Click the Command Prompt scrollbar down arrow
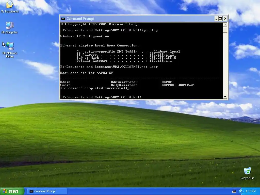 point(225,96)
